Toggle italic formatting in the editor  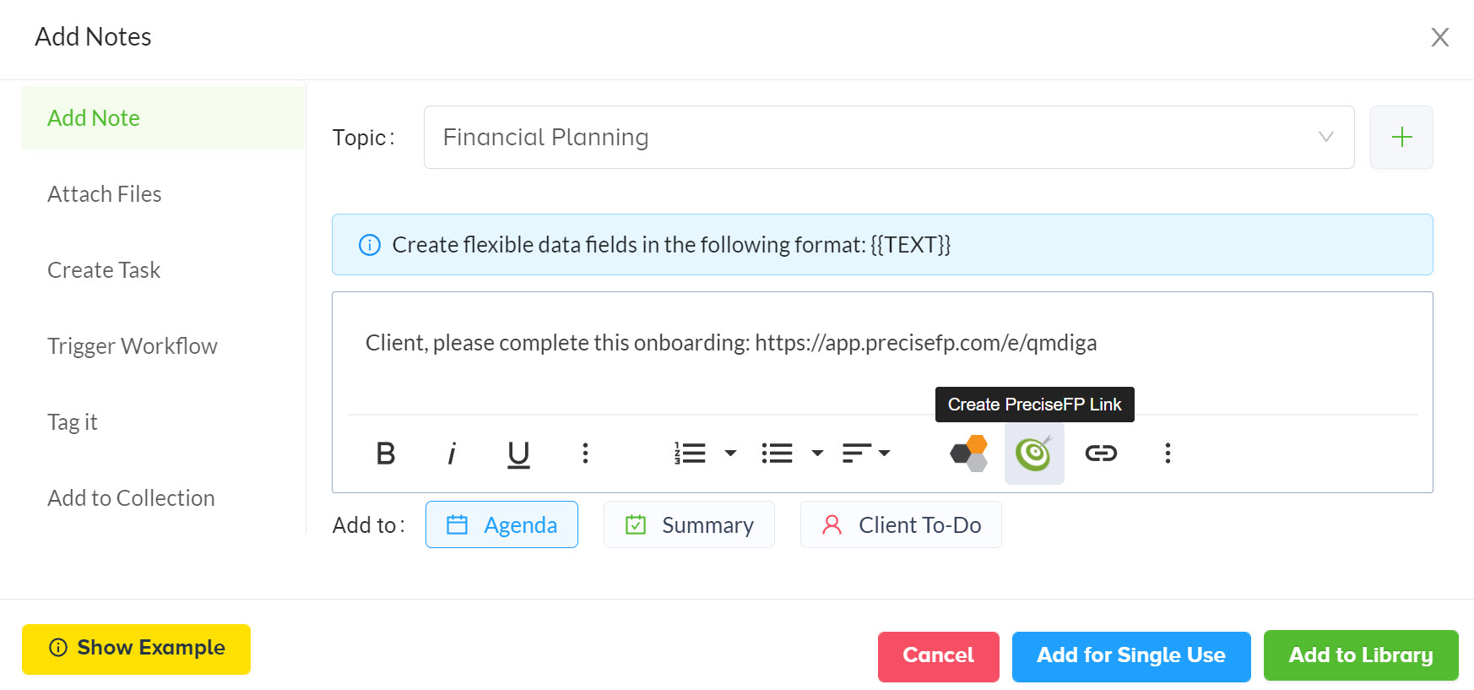452,454
